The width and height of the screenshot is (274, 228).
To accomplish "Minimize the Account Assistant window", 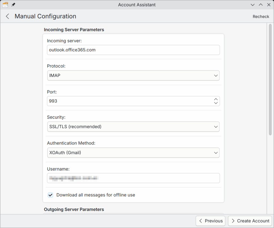I will (252, 5).
